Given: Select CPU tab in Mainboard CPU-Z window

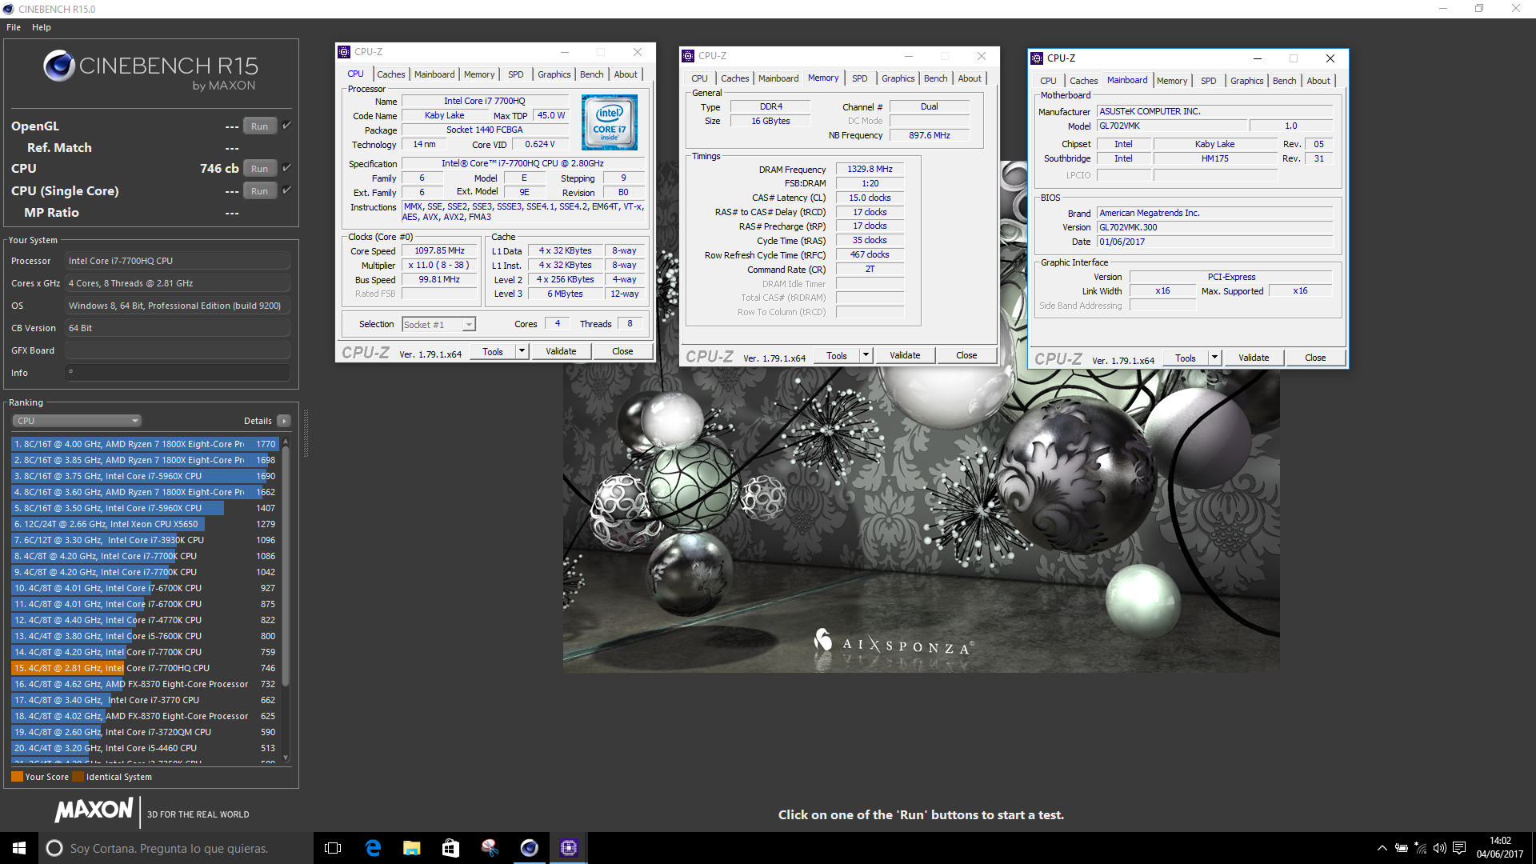Looking at the screenshot, I should click(1048, 81).
